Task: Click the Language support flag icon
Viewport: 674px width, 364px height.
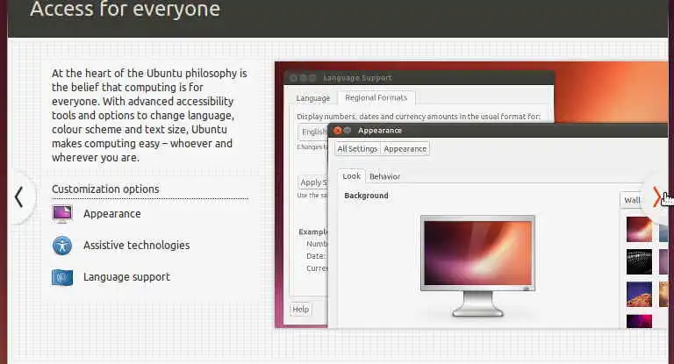Action: click(x=62, y=277)
